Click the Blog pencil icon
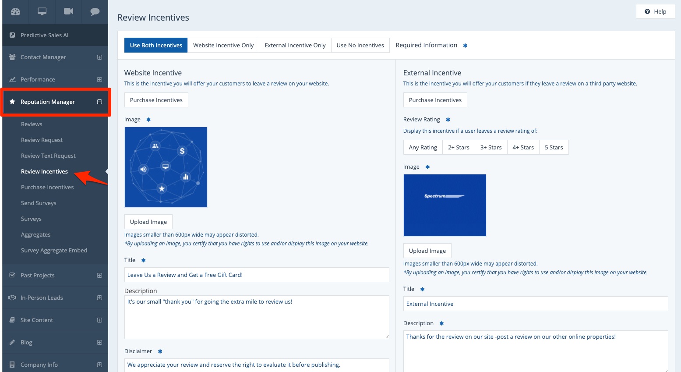Screen dimensions: 681x372 pos(12,342)
